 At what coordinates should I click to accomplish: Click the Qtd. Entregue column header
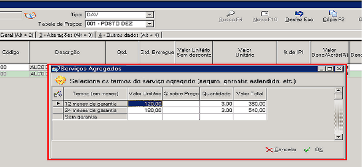pyautogui.click(x=157, y=52)
